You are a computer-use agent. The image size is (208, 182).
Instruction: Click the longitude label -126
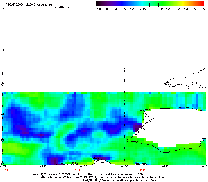coord(125,167)
